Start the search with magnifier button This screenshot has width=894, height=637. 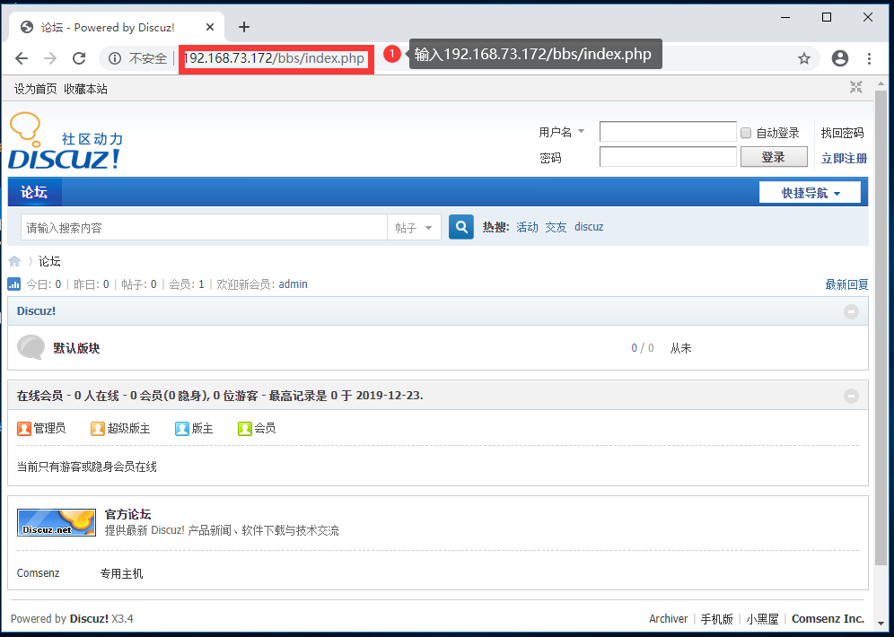tap(461, 227)
